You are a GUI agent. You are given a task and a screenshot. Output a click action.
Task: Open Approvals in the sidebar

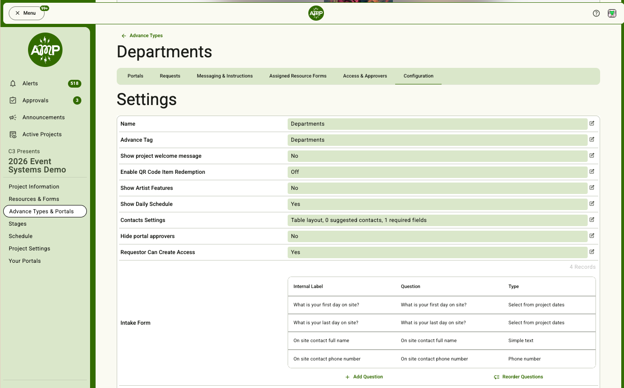[x=35, y=100]
